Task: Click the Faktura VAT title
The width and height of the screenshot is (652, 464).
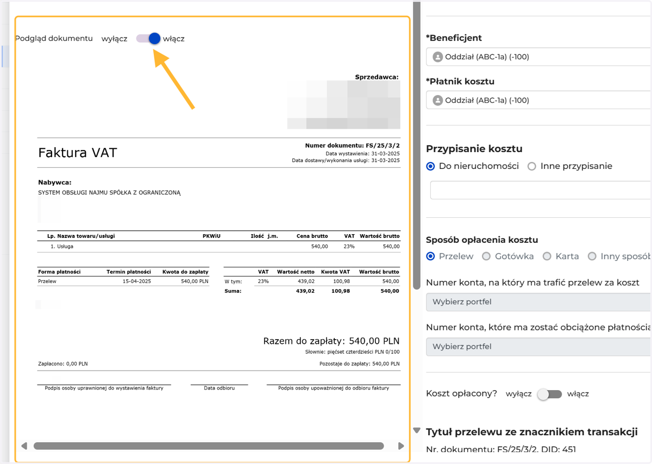Action: coord(78,153)
